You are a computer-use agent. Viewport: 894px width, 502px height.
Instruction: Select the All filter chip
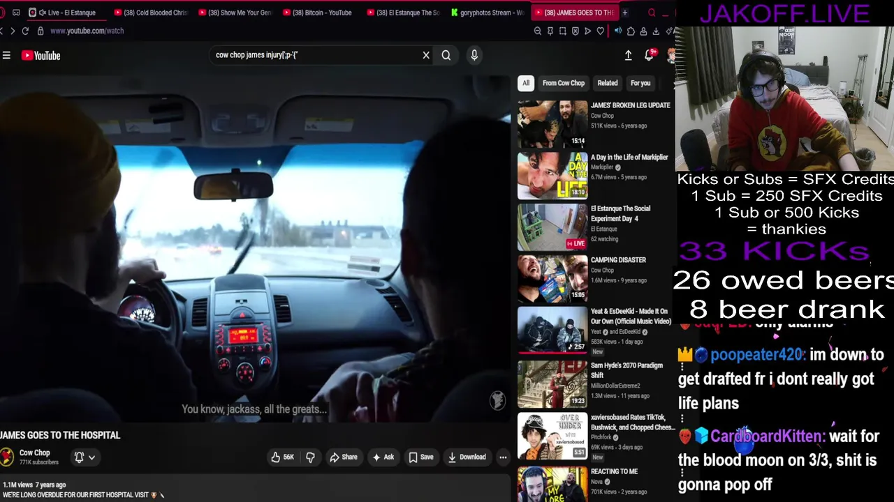[x=526, y=83]
